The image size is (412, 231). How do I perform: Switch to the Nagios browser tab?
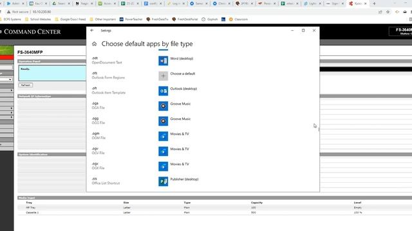coord(84,4)
